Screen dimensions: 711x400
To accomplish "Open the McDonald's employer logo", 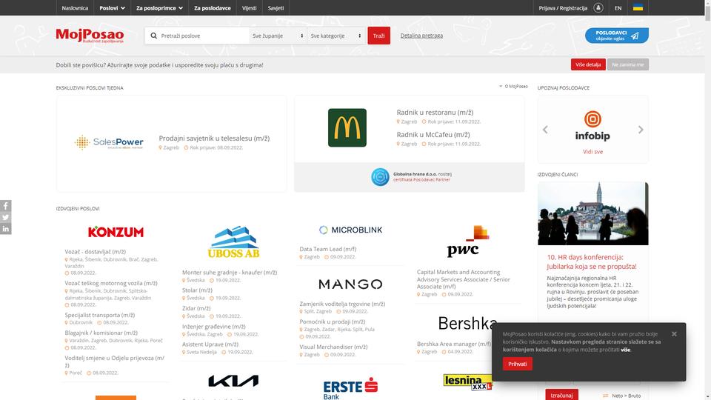I will click(x=347, y=127).
